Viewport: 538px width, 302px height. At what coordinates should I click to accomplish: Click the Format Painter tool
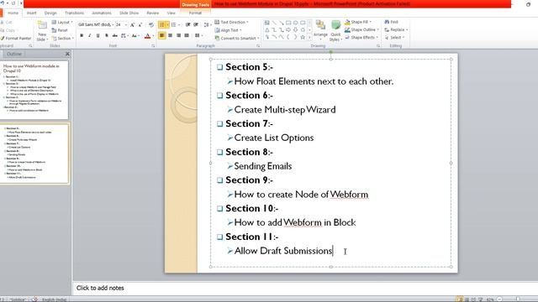tap(16, 39)
